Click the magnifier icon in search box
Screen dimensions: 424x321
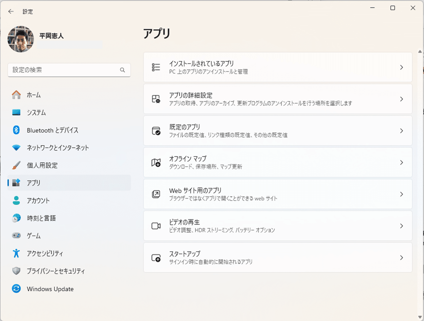[x=122, y=70]
